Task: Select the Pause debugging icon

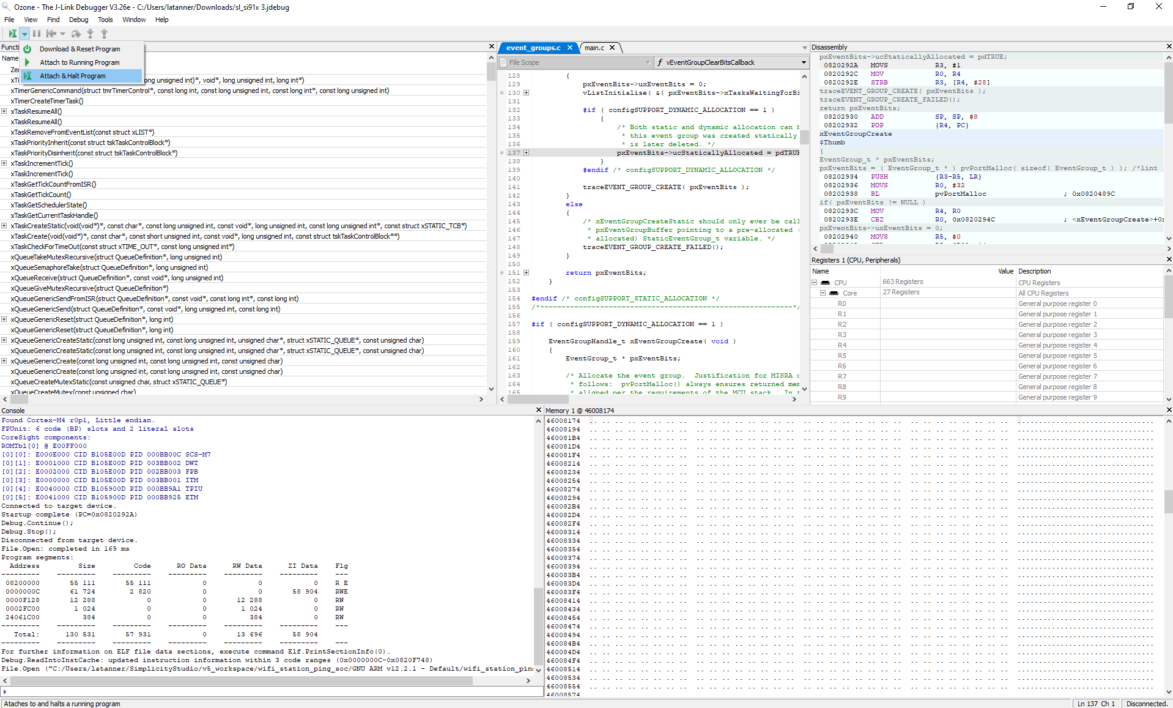Action: pos(37,34)
